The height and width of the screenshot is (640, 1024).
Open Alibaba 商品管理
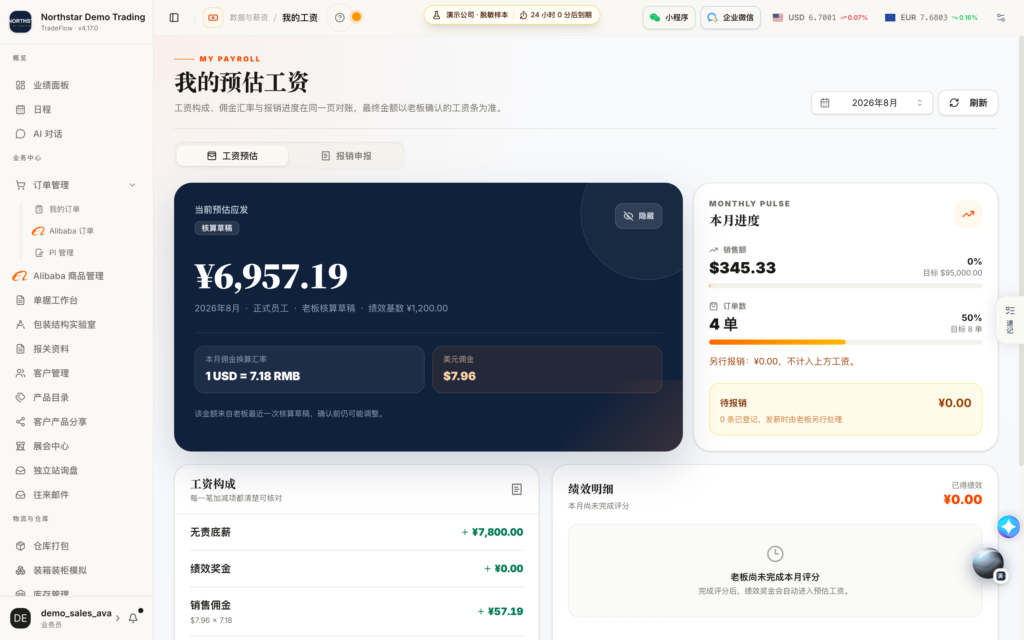76,276
